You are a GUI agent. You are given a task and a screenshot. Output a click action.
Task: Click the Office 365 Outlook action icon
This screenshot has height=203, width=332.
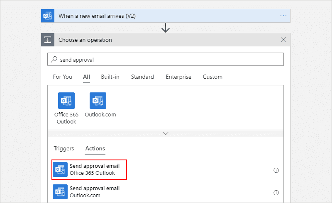(60, 169)
